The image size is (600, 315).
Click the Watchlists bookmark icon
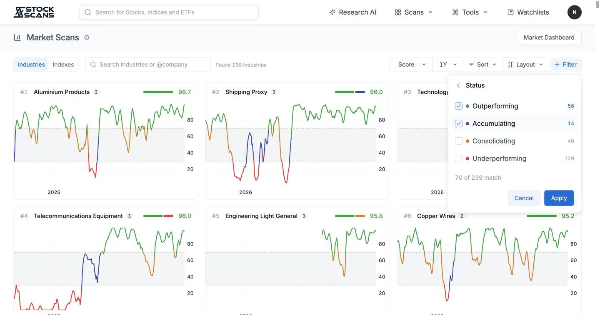[x=510, y=12]
